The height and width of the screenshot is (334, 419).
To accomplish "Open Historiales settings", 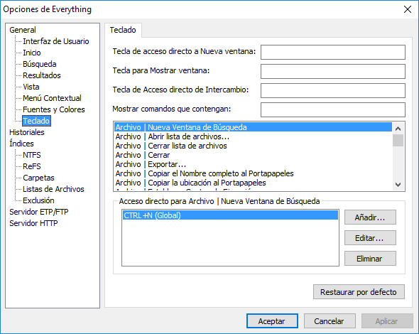I will click(27, 132).
